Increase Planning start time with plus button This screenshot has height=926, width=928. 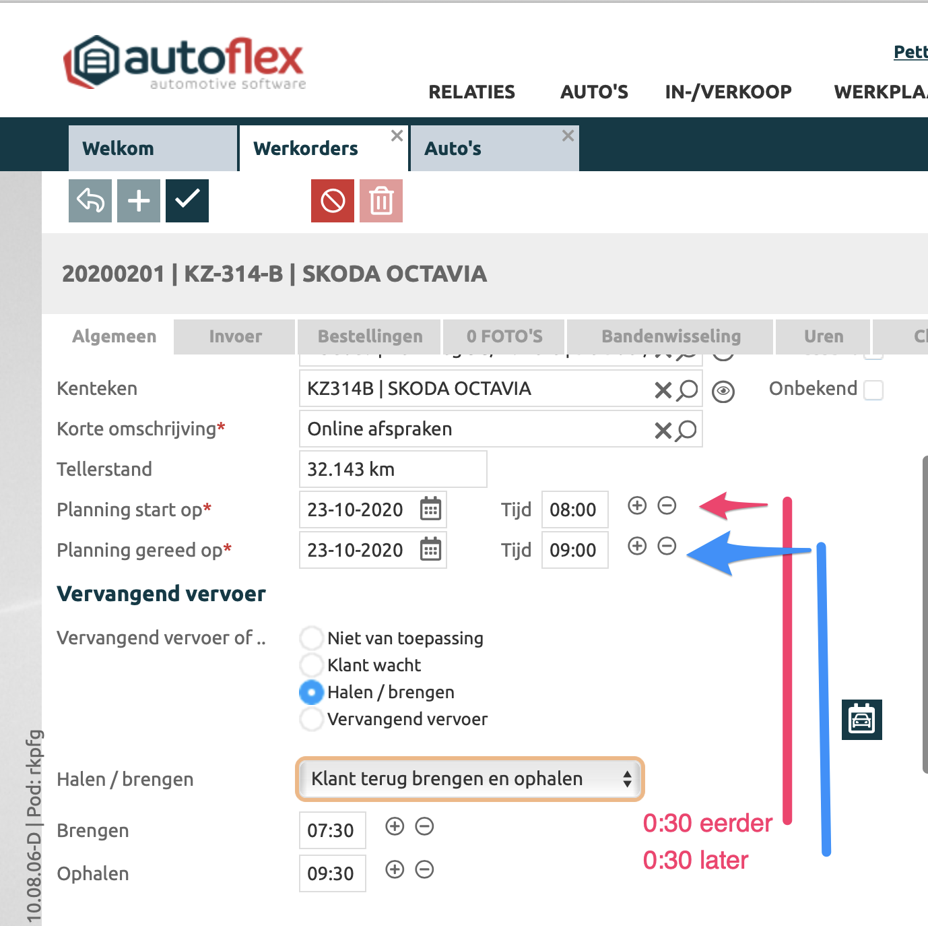[x=637, y=505]
